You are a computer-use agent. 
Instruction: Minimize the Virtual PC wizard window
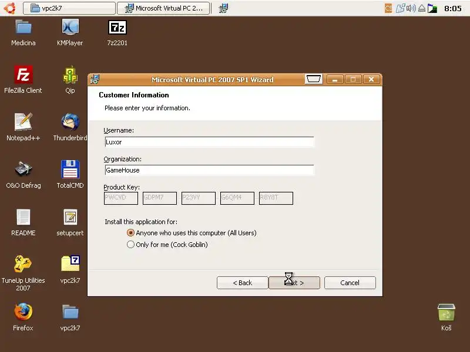[x=335, y=79]
